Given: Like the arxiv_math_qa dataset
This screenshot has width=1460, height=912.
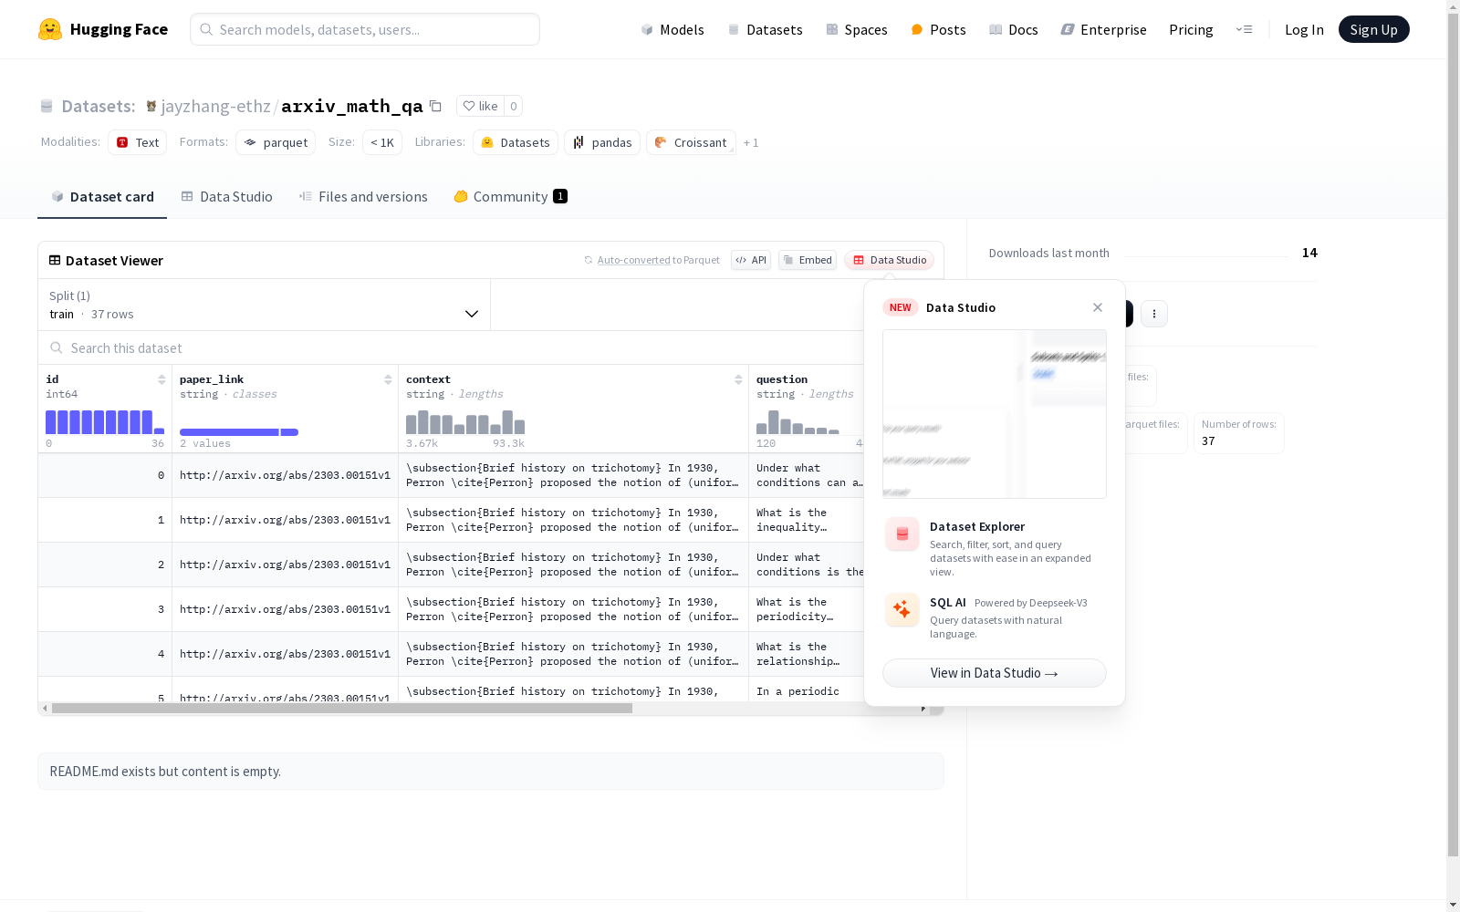Looking at the screenshot, I should click(x=480, y=106).
